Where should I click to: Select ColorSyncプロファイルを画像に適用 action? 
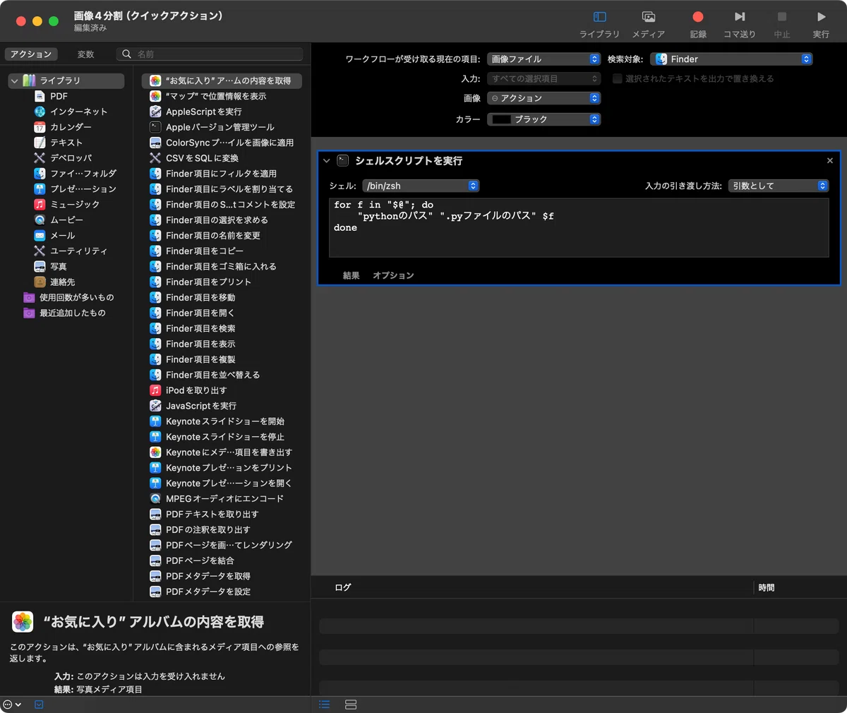click(222, 143)
